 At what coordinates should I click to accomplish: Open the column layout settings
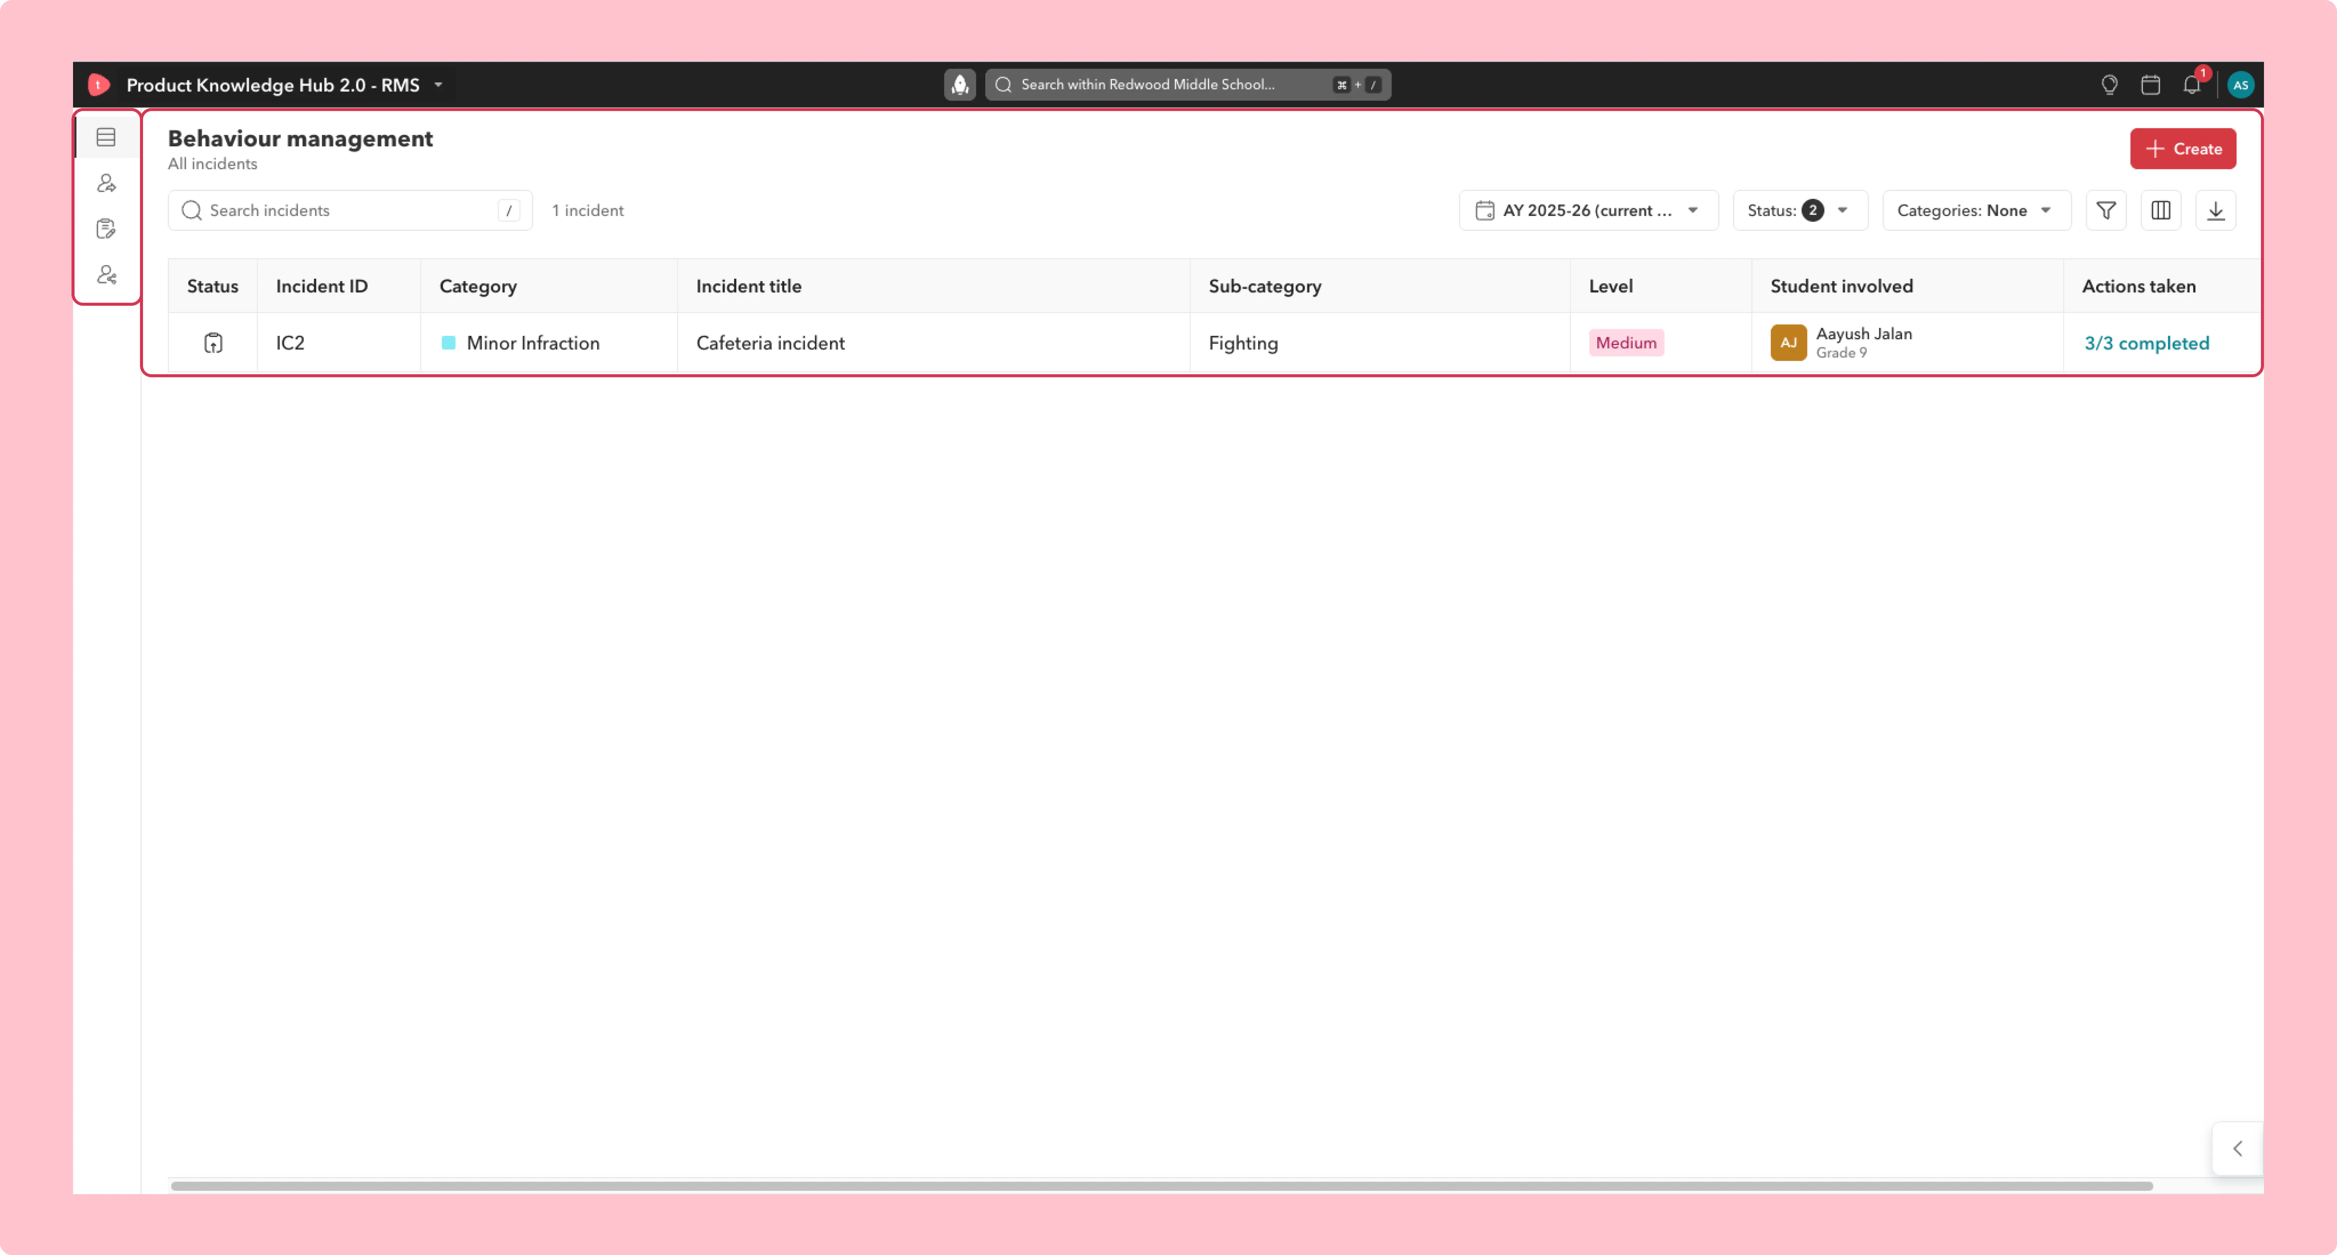[2161, 210]
